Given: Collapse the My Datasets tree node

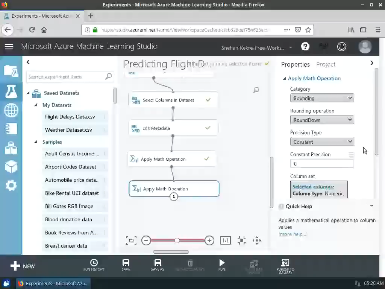Looking at the screenshot, I should [x=36, y=105].
